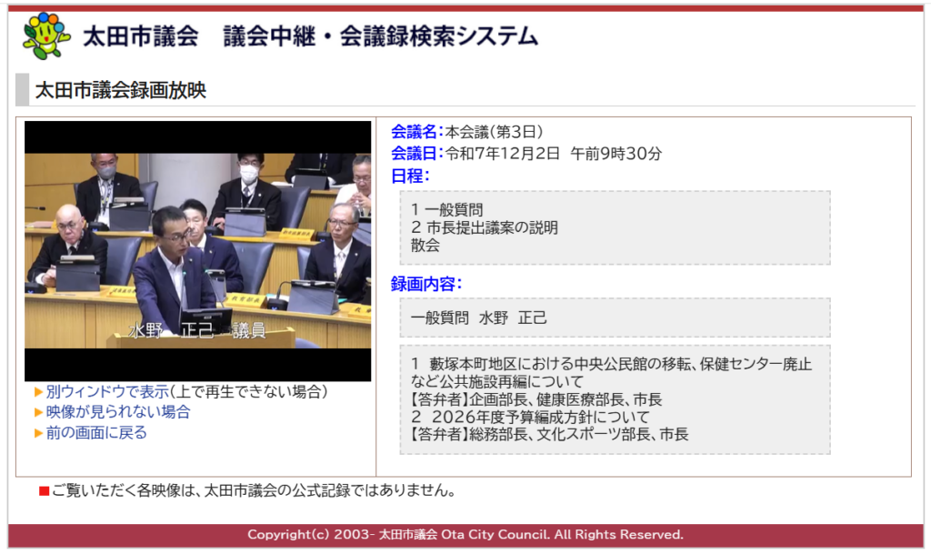Click the orange arrow beside 別ウィンドウで表示
Image resolution: width=931 pixels, height=555 pixels.
[38, 392]
